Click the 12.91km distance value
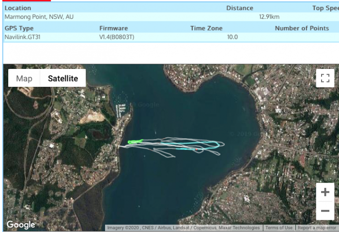 click(x=269, y=17)
